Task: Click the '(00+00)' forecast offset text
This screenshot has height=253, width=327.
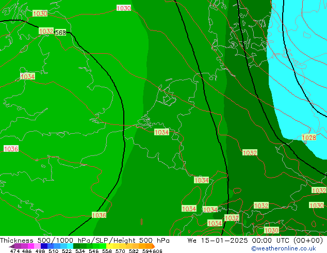Action: 308,241
